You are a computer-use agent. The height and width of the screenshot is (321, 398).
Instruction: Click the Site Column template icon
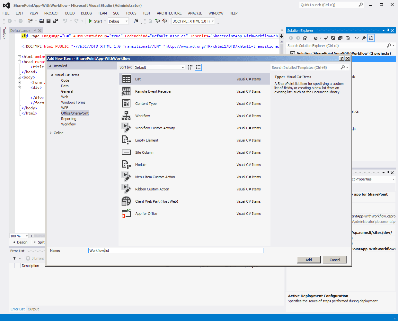coord(126,152)
